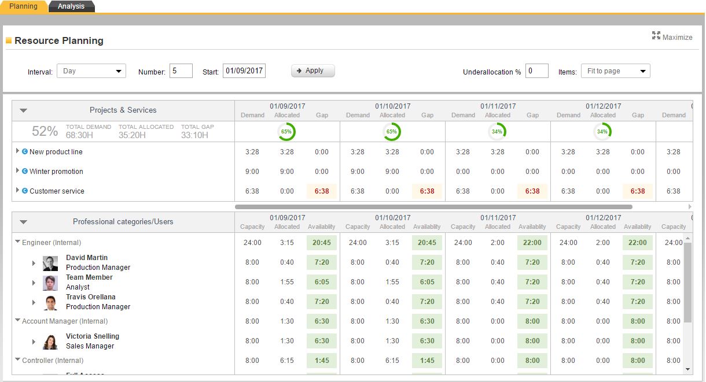This screenshot has height=382, width=706.
Task: Click Victoria Snelling's avatar photo
Action: [x=50, y=340]
